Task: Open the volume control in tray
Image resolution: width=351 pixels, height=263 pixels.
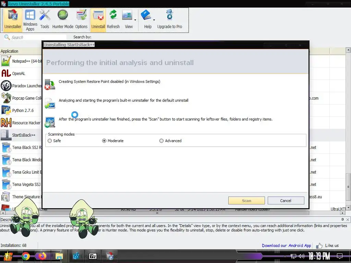Action: pyautogui.click(x=302, y=256)
